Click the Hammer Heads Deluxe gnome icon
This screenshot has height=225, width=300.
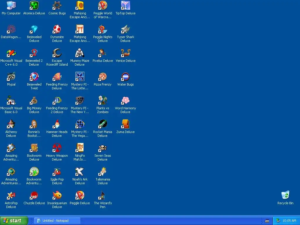57,124
